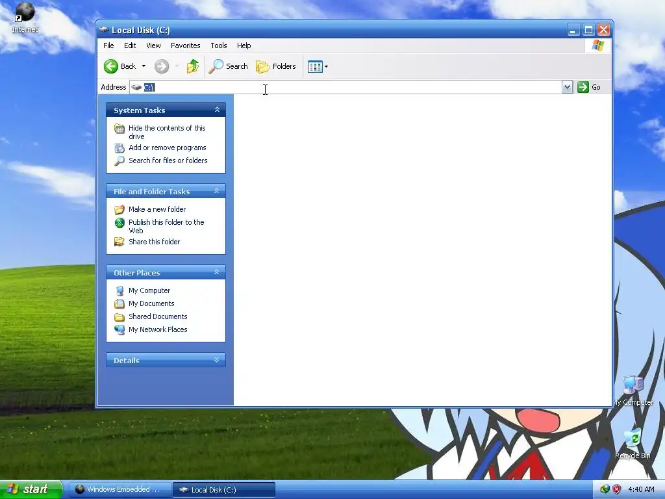Open My Computer from Other Places
Image resolution: width=665 pixels, height=499 pixels.
(149, 290)
